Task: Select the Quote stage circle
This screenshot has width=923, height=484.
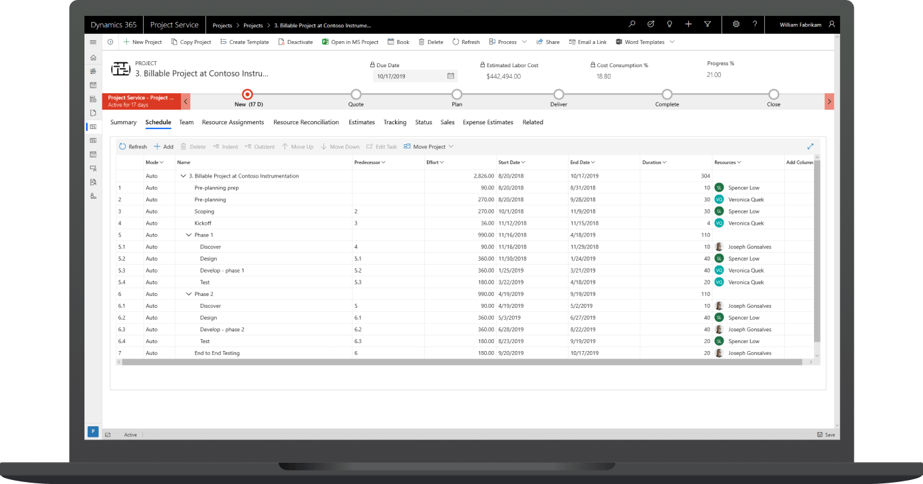Action: 356,94
